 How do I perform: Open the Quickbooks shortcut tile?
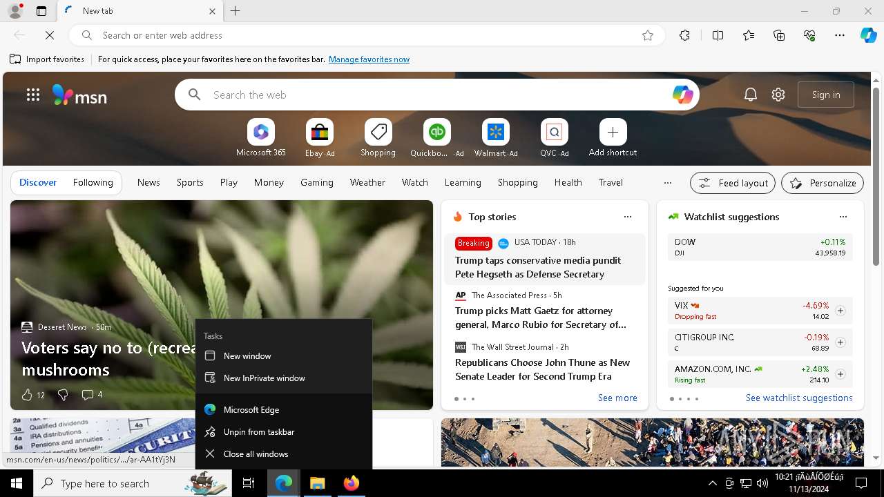[x=436, y=138]
